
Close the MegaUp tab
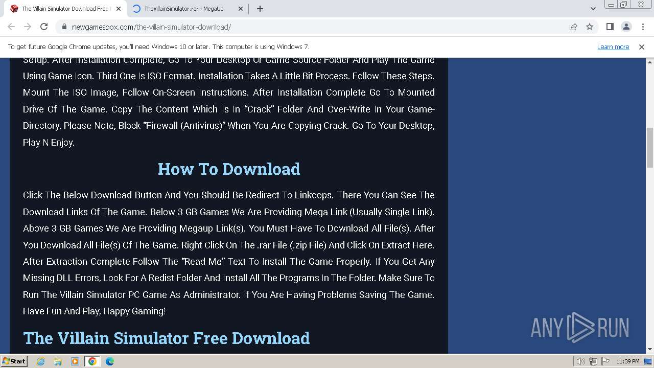(x=240, y=9)
